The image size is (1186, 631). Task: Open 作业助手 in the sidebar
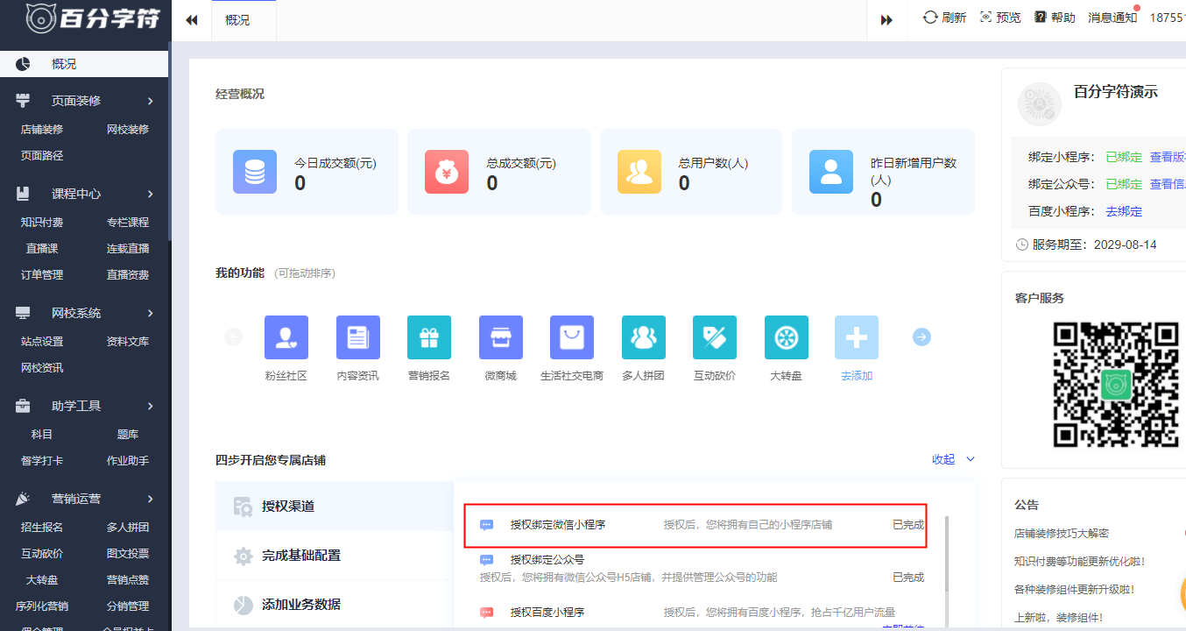coord(128,460)
